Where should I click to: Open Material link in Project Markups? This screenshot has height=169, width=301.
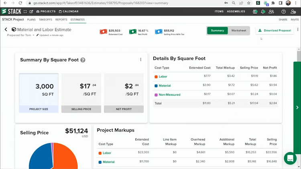tap(109, 162)
